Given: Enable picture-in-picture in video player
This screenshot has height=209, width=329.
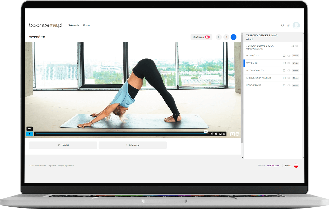Looking at the screenshot, I should (x=220, y=134).
